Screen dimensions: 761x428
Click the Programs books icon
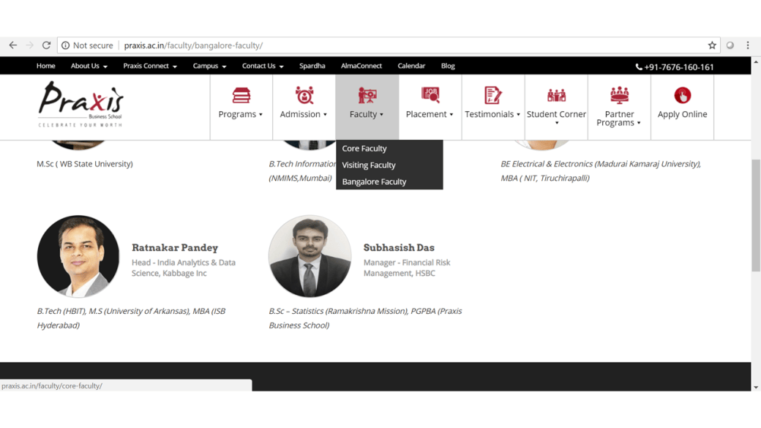tap(241, 95)
